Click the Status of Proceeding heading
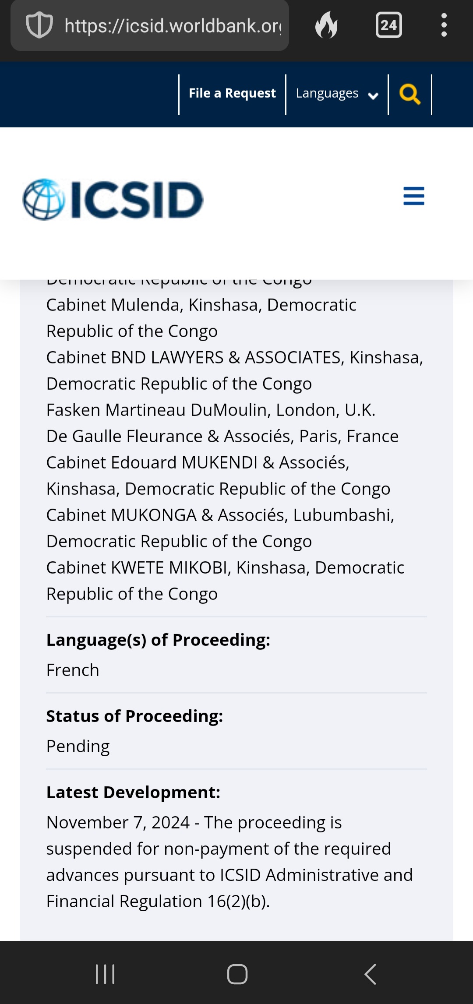 click(x=134, y=716)
